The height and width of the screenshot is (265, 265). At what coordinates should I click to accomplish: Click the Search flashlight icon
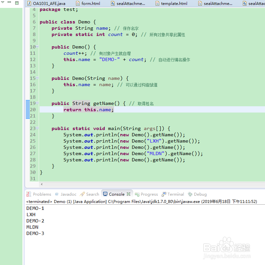[x=82, y=194]
